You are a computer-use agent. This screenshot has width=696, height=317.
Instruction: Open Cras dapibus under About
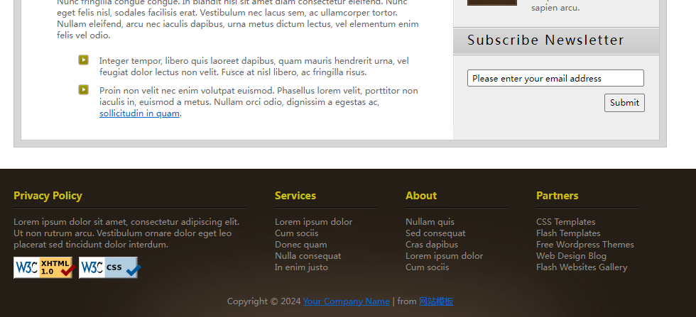click(x=431, y=245)
